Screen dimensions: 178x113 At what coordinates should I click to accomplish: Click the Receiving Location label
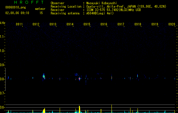click(x=66, y=6)
